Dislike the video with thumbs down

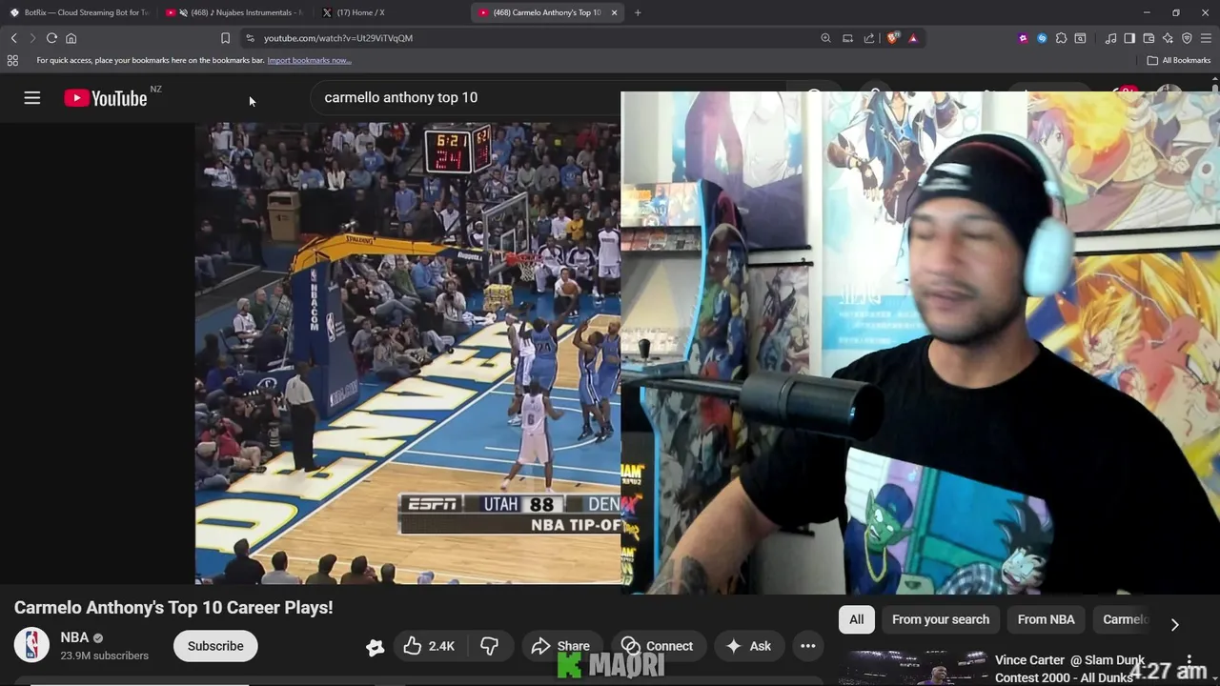point(489,646)
